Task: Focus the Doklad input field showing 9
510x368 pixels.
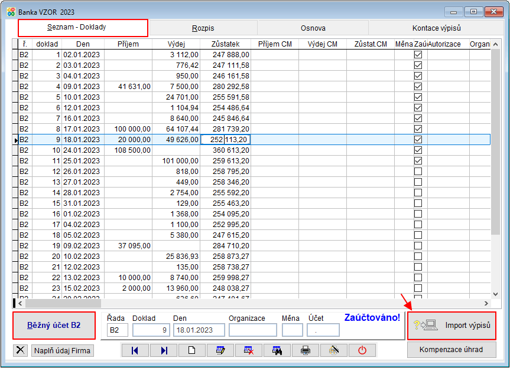Action: click(151, 330)
